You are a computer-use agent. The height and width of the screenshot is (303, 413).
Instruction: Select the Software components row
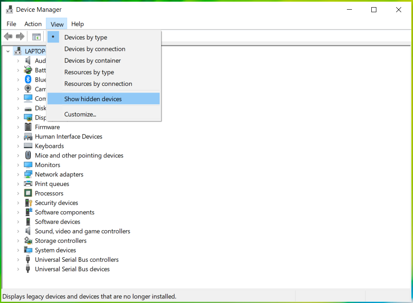pos(64,212)
